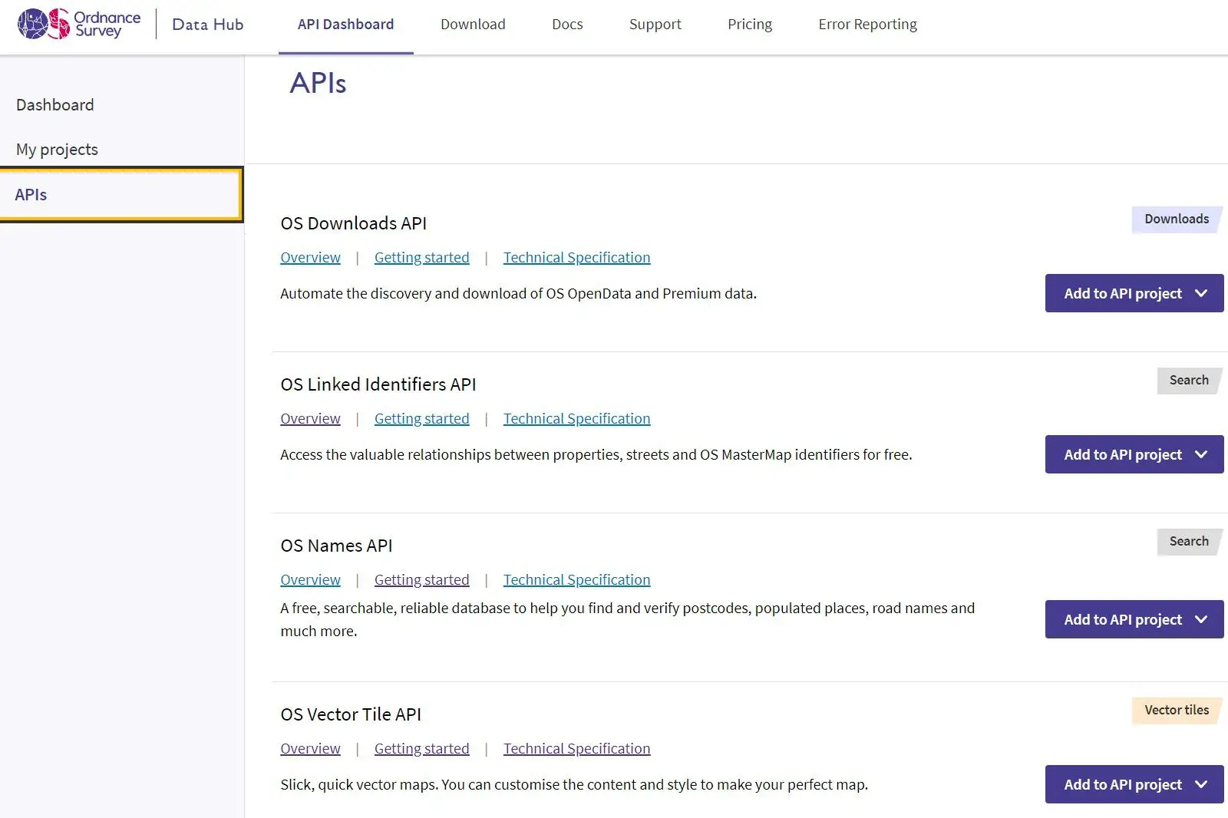Add OS Names API to API project
1228x818 pixels.
pos(1134,619)
